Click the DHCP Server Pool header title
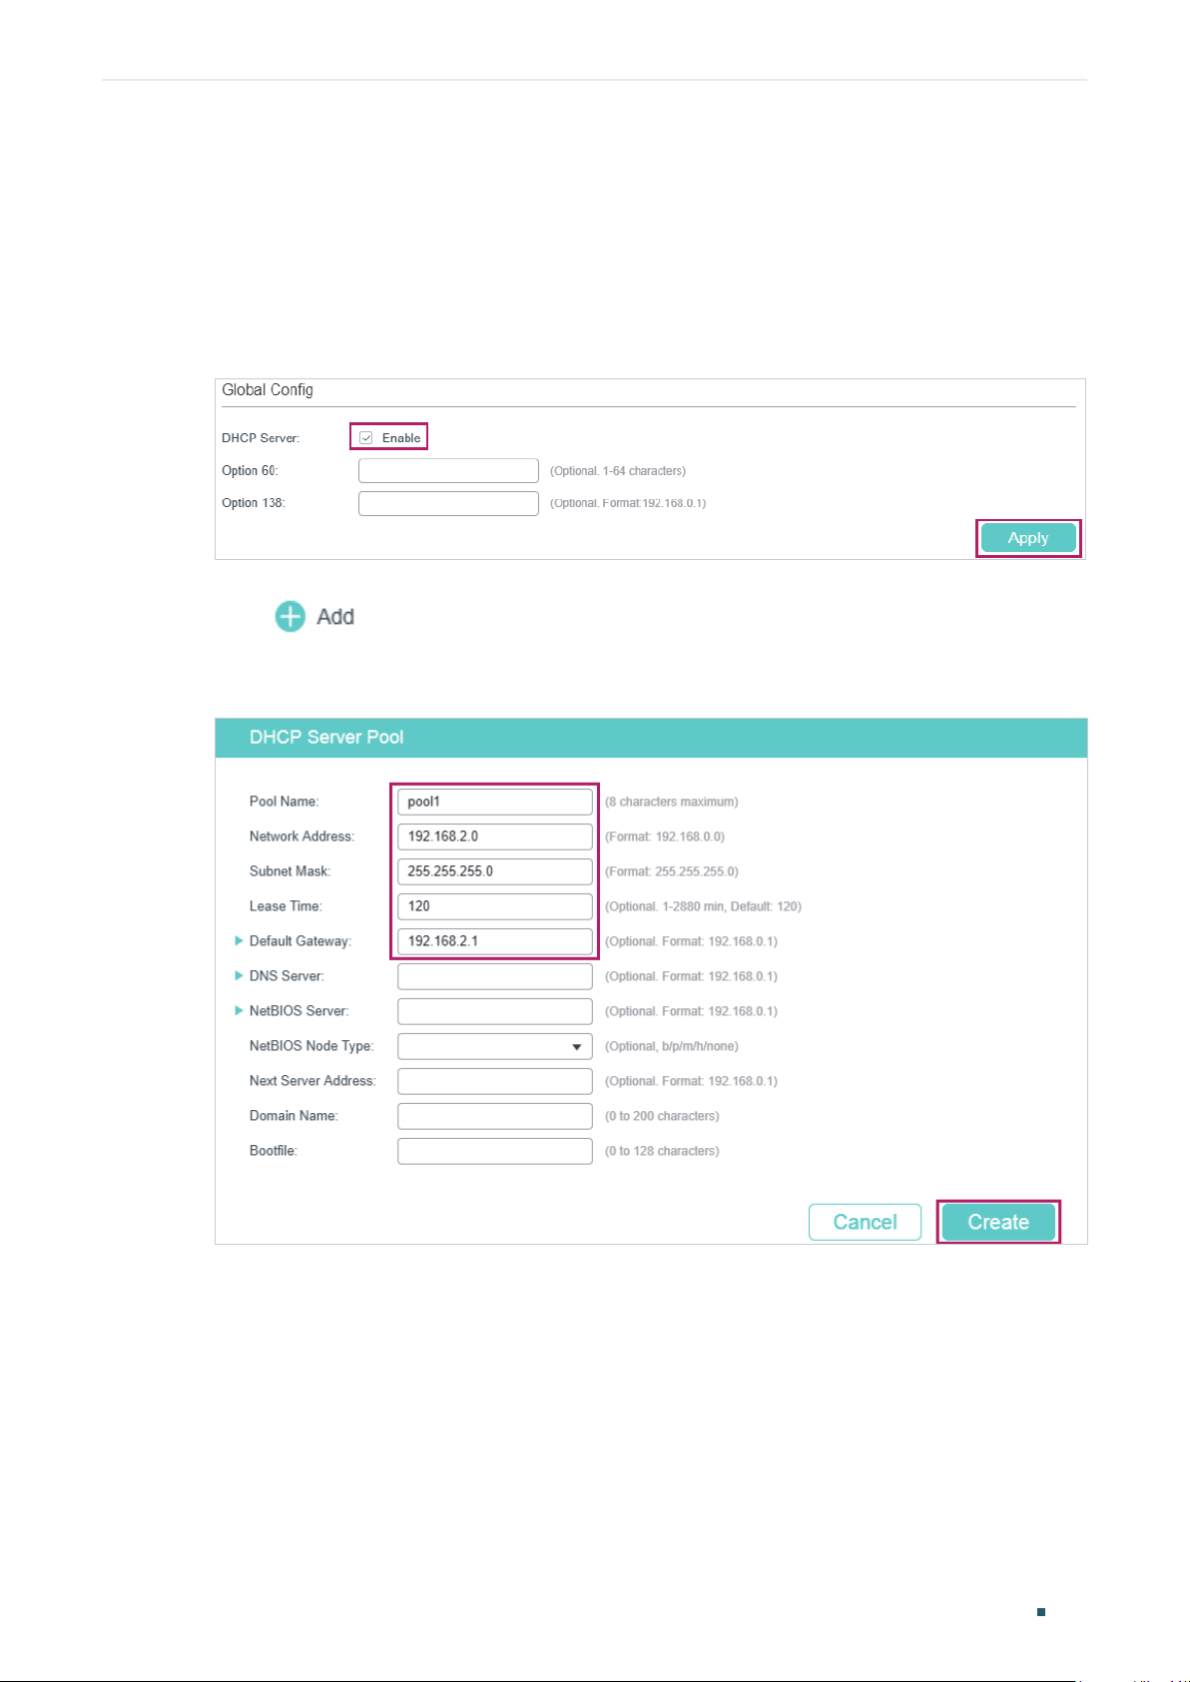The width and height of the screenshot is (1190, 1682). [x=326, y=737]
